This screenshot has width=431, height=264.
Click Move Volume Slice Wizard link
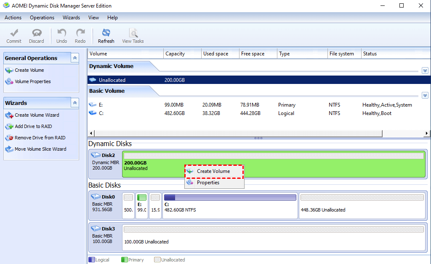coord(40,149)
